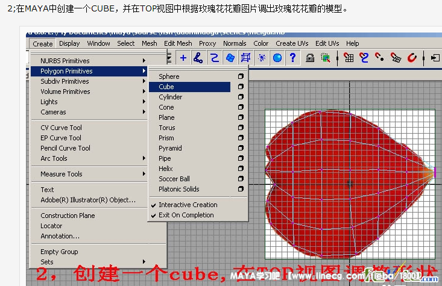The width and height of the screenshot is (442, 286).
Task: Open the Proxy menu
Action: pyautogui.click(x=207, y=43)
